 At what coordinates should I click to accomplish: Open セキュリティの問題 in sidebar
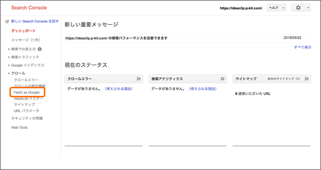(x=27, y=119)
